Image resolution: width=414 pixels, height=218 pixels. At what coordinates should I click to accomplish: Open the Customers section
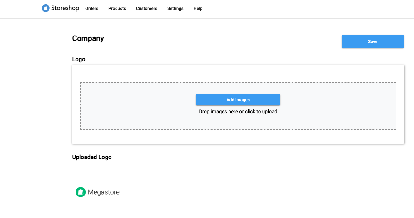[146, 8]
